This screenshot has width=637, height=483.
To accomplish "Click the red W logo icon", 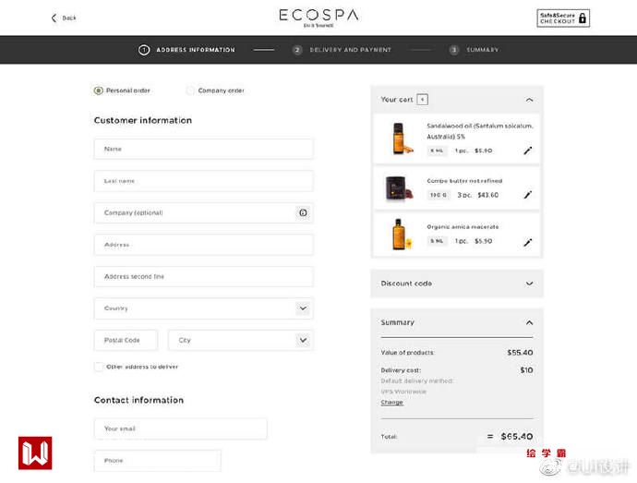I will (35, 453).
